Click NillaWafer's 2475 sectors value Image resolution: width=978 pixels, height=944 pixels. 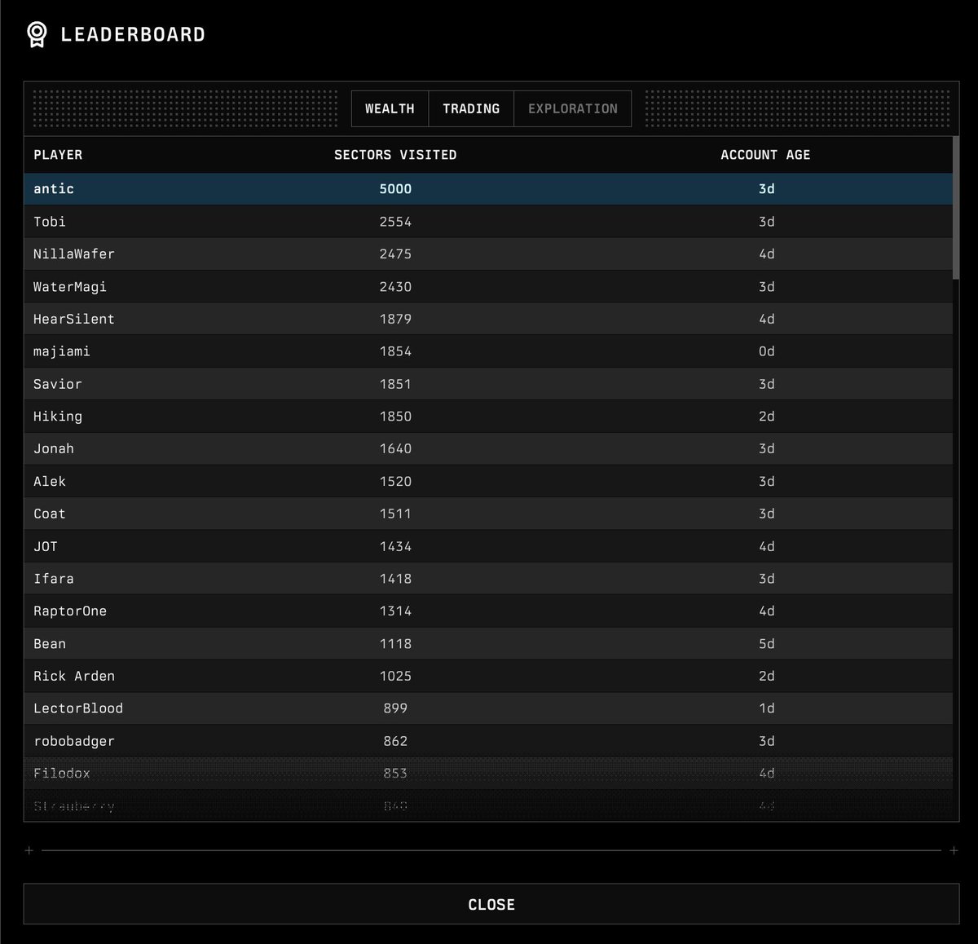pyautogui.click(x=395, y=254)
